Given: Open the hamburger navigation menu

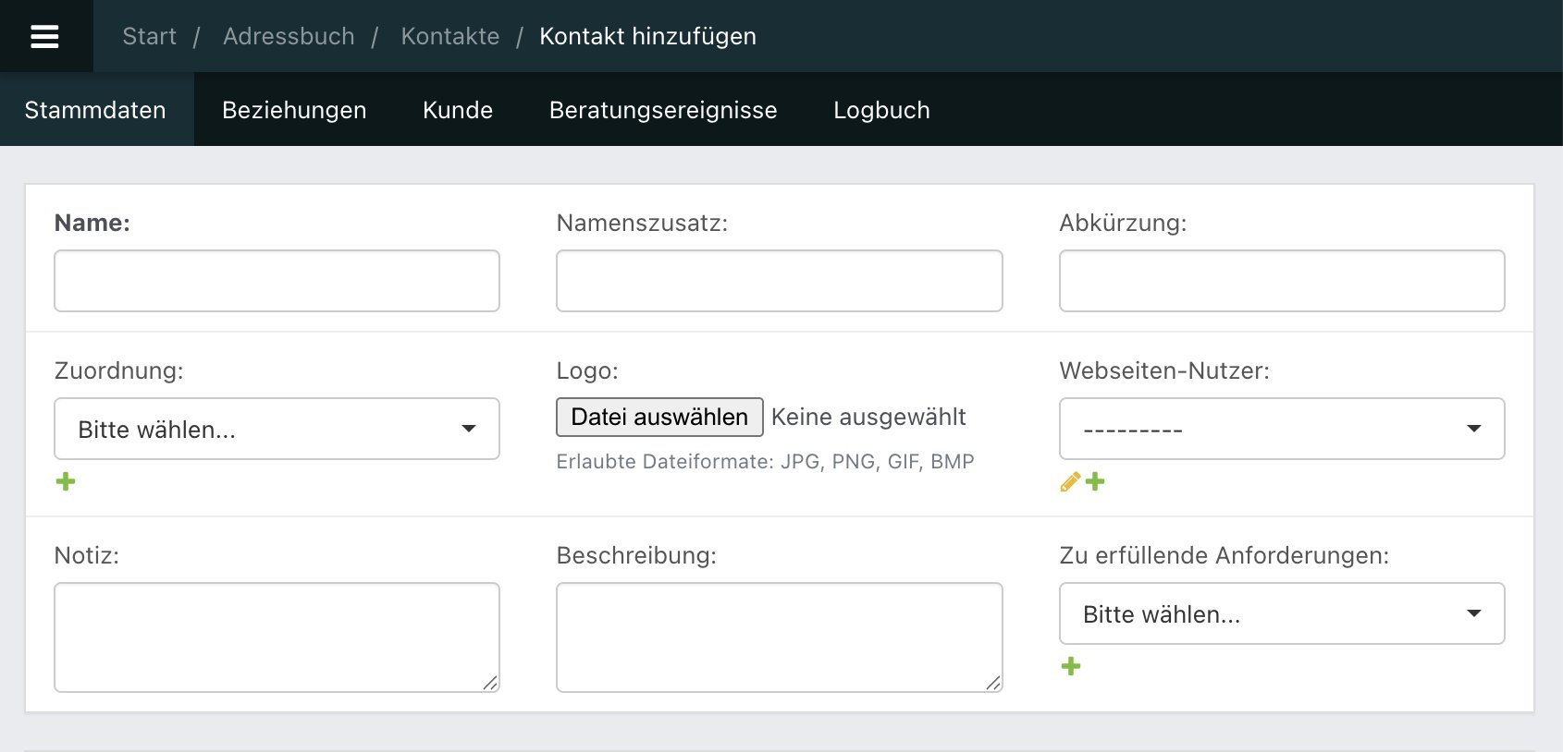Looking at the screenshot, I should click(x=44, y=36).
